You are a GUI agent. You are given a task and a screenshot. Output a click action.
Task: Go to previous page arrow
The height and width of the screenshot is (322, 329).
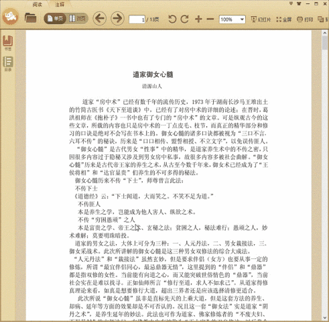click(99, 18)
